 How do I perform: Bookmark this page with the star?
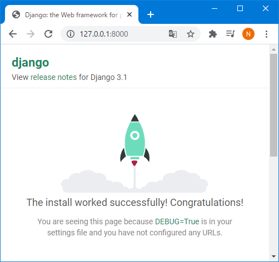pyautogui.click(x=191, y=34)
